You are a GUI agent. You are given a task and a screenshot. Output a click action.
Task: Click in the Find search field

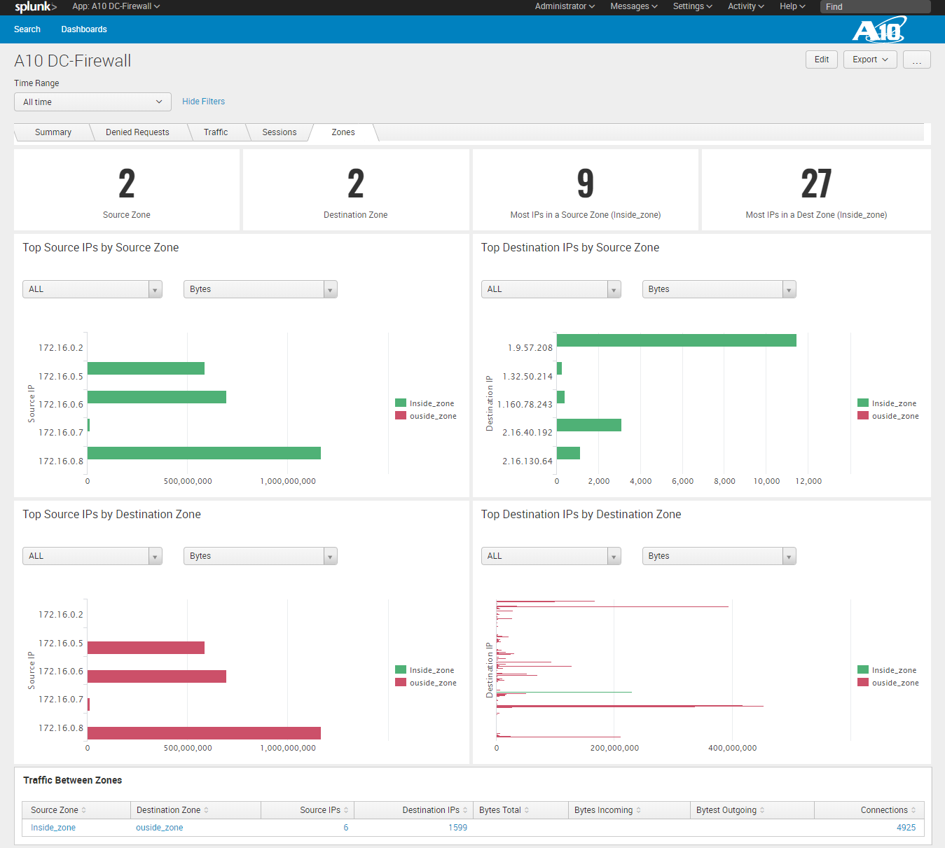876,7
